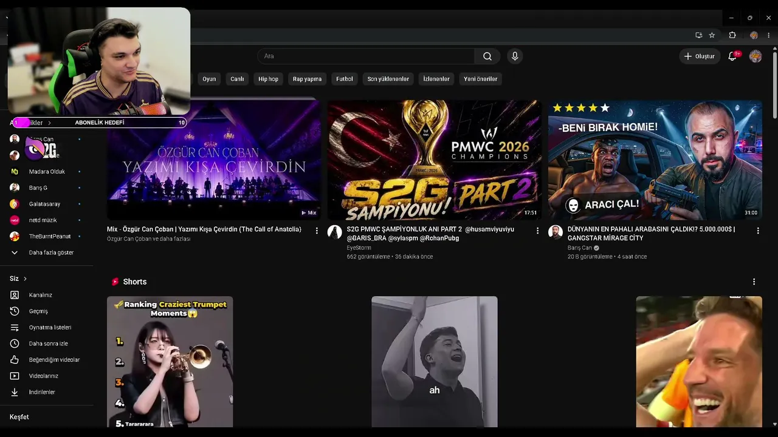Play the S2G Şampiyonu Part 2 thumbnail
Screen dimensions: 778x437
point(435,160)
